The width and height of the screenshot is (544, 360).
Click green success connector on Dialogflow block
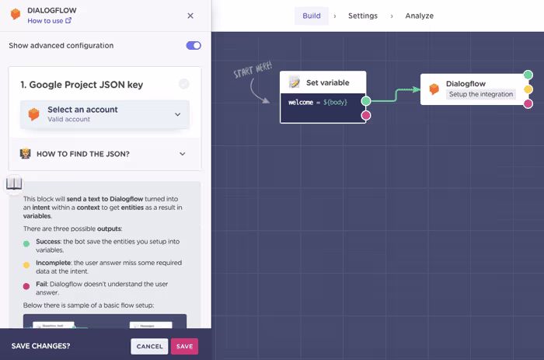click(528, 75)
